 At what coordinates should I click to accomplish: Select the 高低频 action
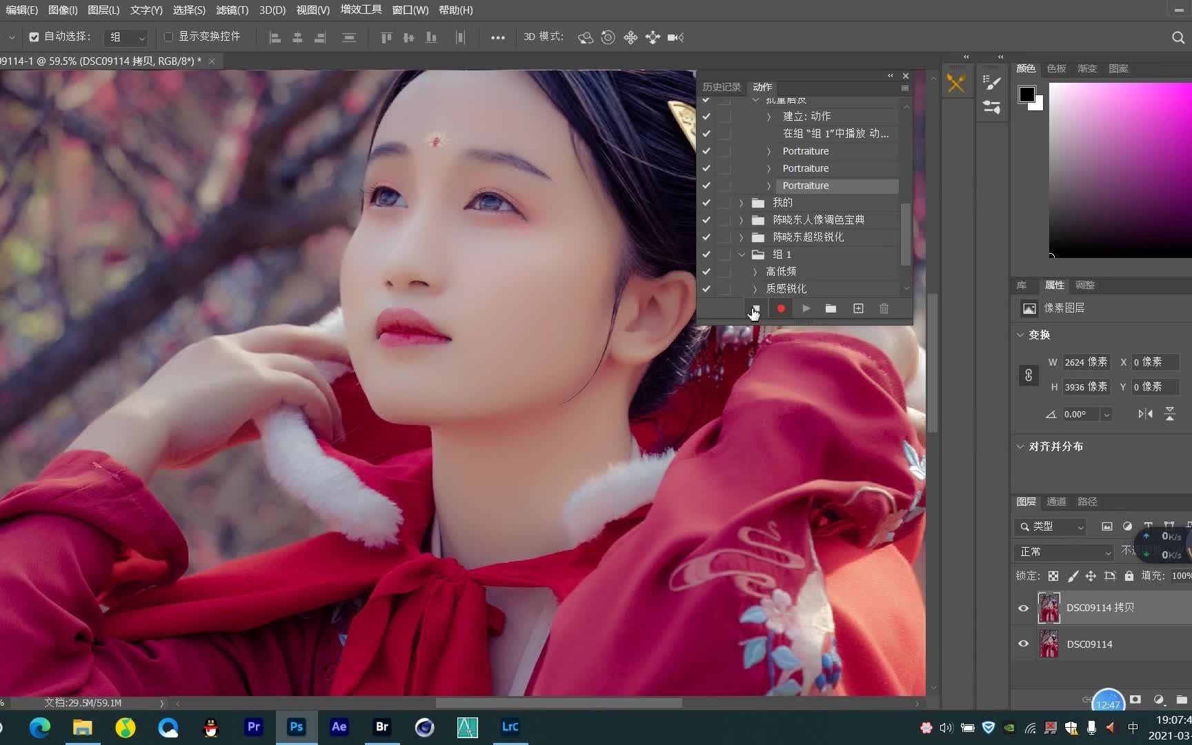pos(781,272)
